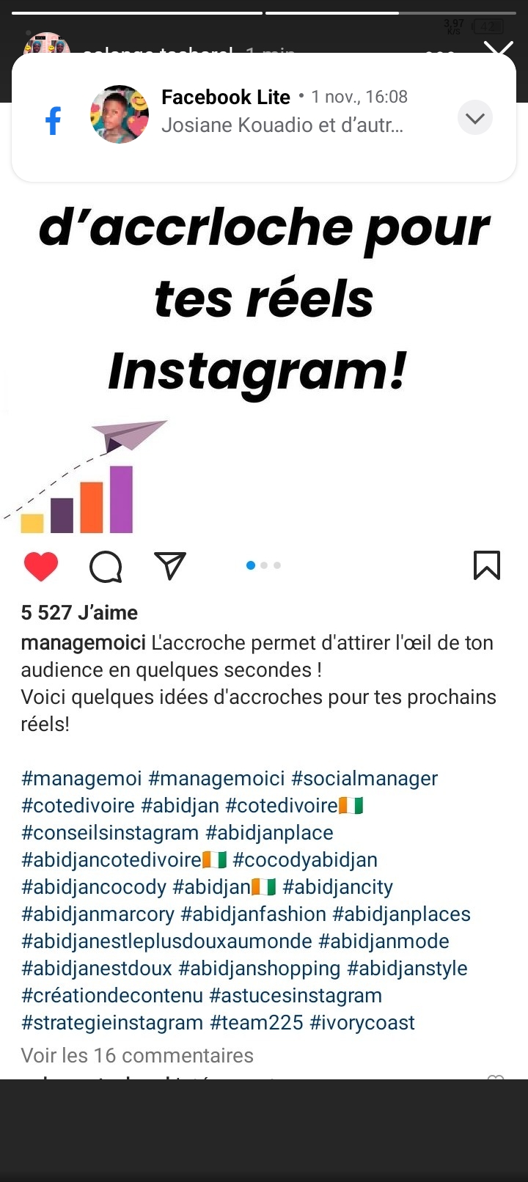The height and width of the screenshot is (1182, 528).
Task: Share post with the paper plane icon
Action: 170,566
